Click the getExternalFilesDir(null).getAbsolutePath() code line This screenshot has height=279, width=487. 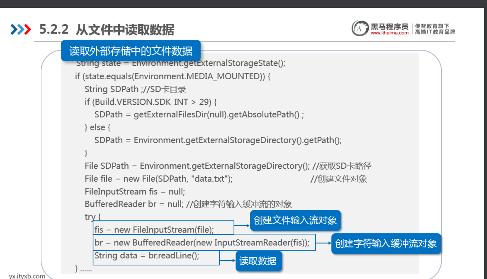click(x=199, y=114)
